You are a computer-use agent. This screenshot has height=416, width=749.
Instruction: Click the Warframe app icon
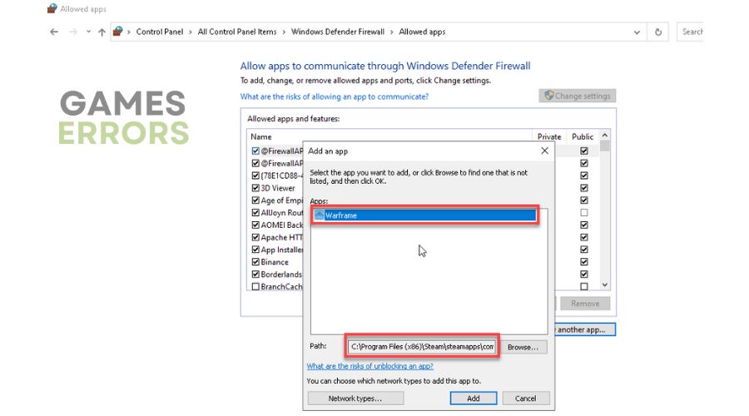(319, 215)
